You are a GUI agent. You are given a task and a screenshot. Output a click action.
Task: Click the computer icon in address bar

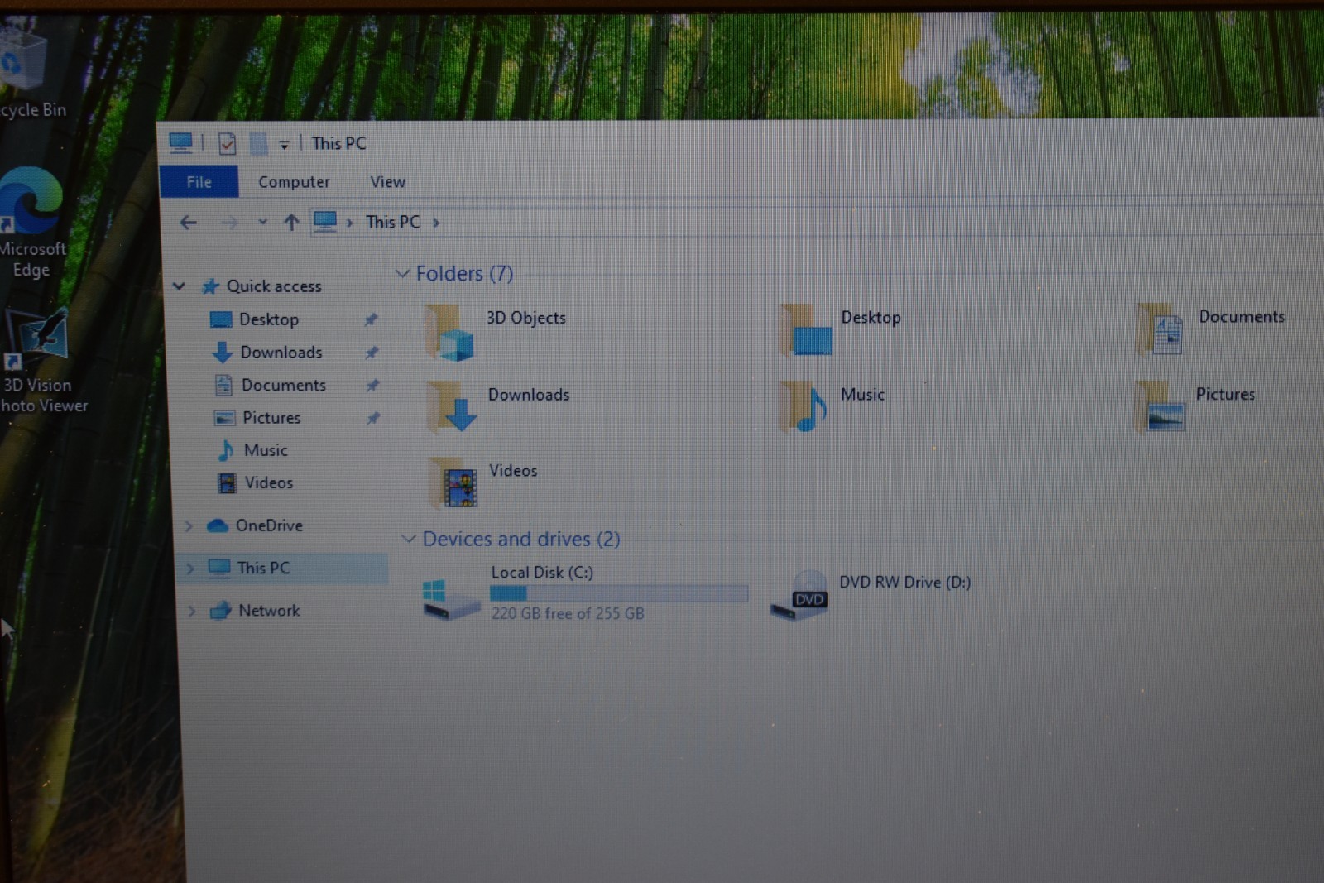325,222
